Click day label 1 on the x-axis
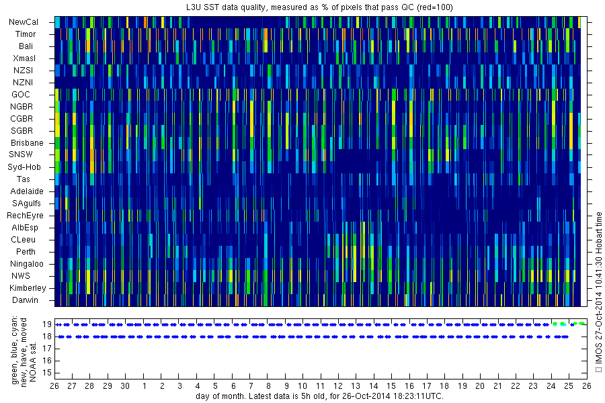The image size is (605, 403). (x=145, y=386)
